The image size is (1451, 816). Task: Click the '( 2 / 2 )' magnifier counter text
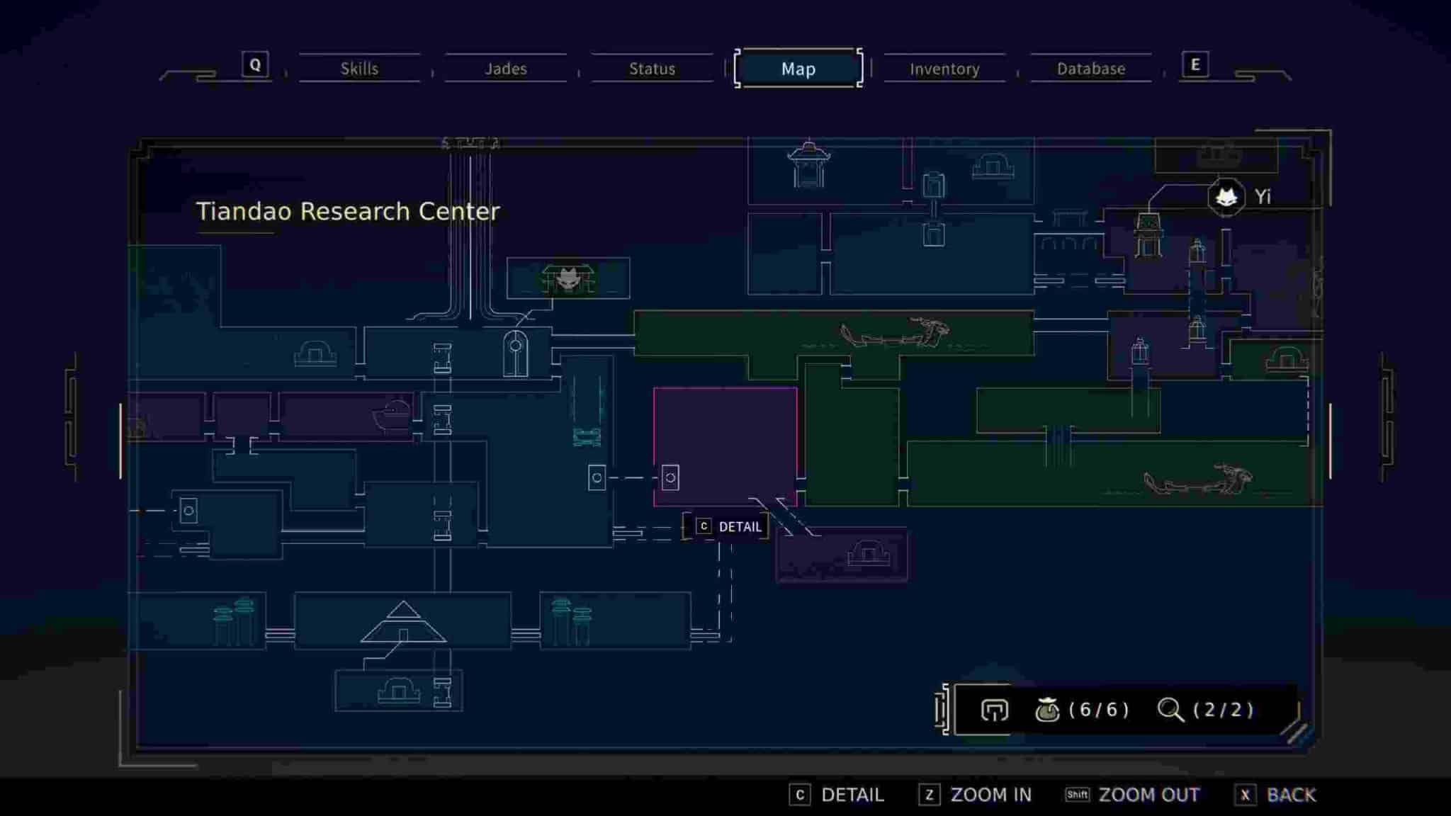(x=1224, y=709)
